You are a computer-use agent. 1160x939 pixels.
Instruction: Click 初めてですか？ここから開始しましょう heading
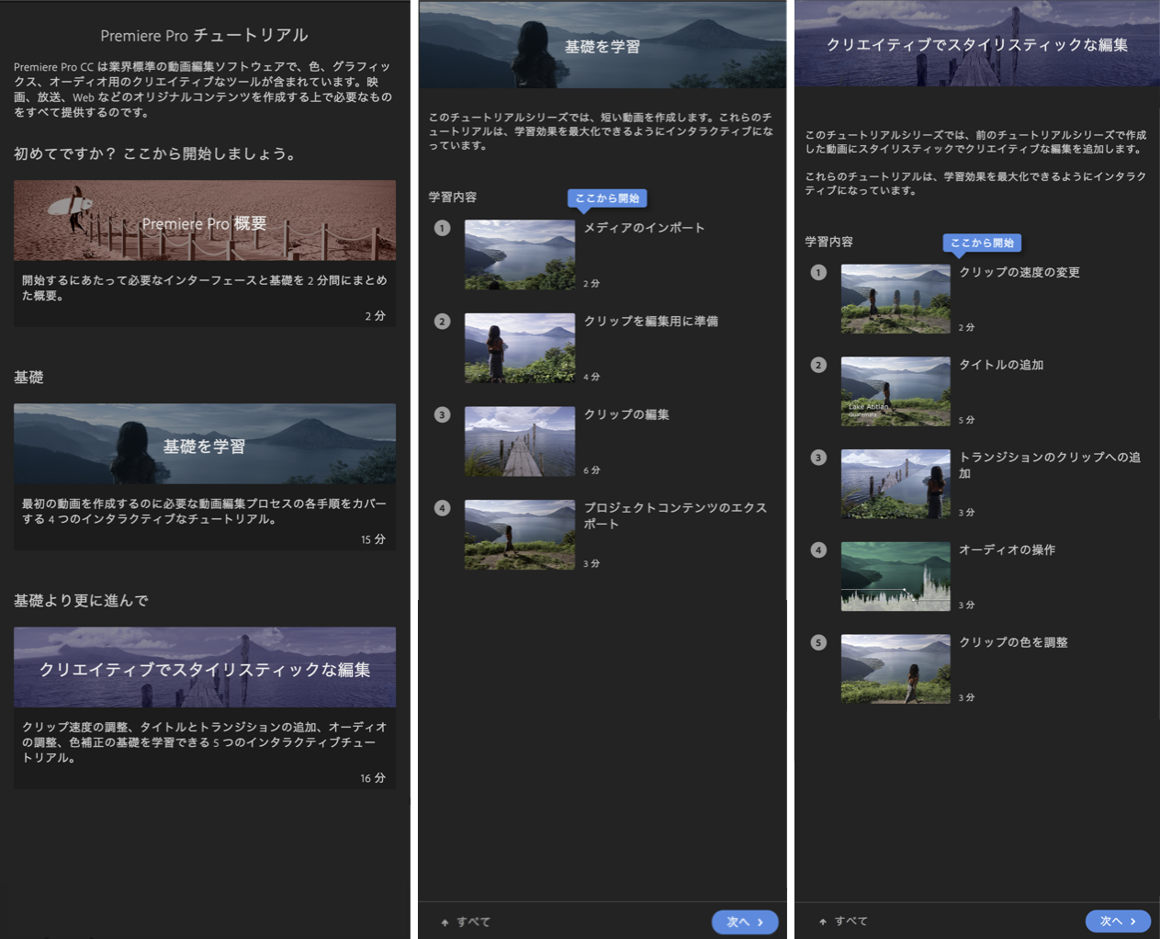pyautogui.click(x=156, y=153)
